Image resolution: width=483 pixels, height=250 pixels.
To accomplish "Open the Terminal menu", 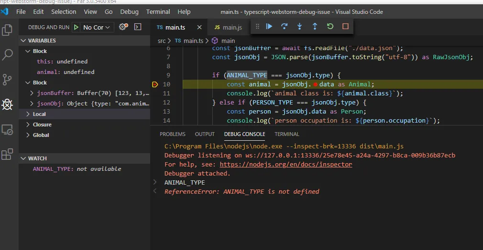I will pyautogui.click(x=158, y=11).
